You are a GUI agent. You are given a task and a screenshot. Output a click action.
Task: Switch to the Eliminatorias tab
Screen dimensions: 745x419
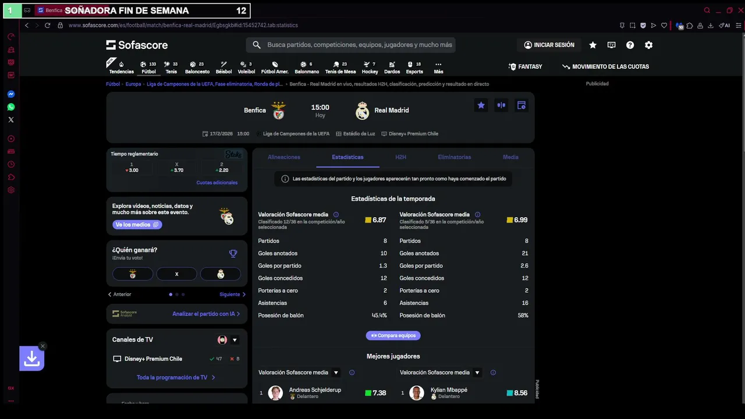[x=455, y=157]
